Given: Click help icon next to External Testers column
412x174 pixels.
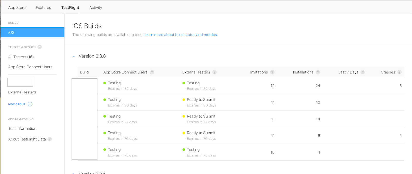Looking at the screenshot, I should coord(214,72).
